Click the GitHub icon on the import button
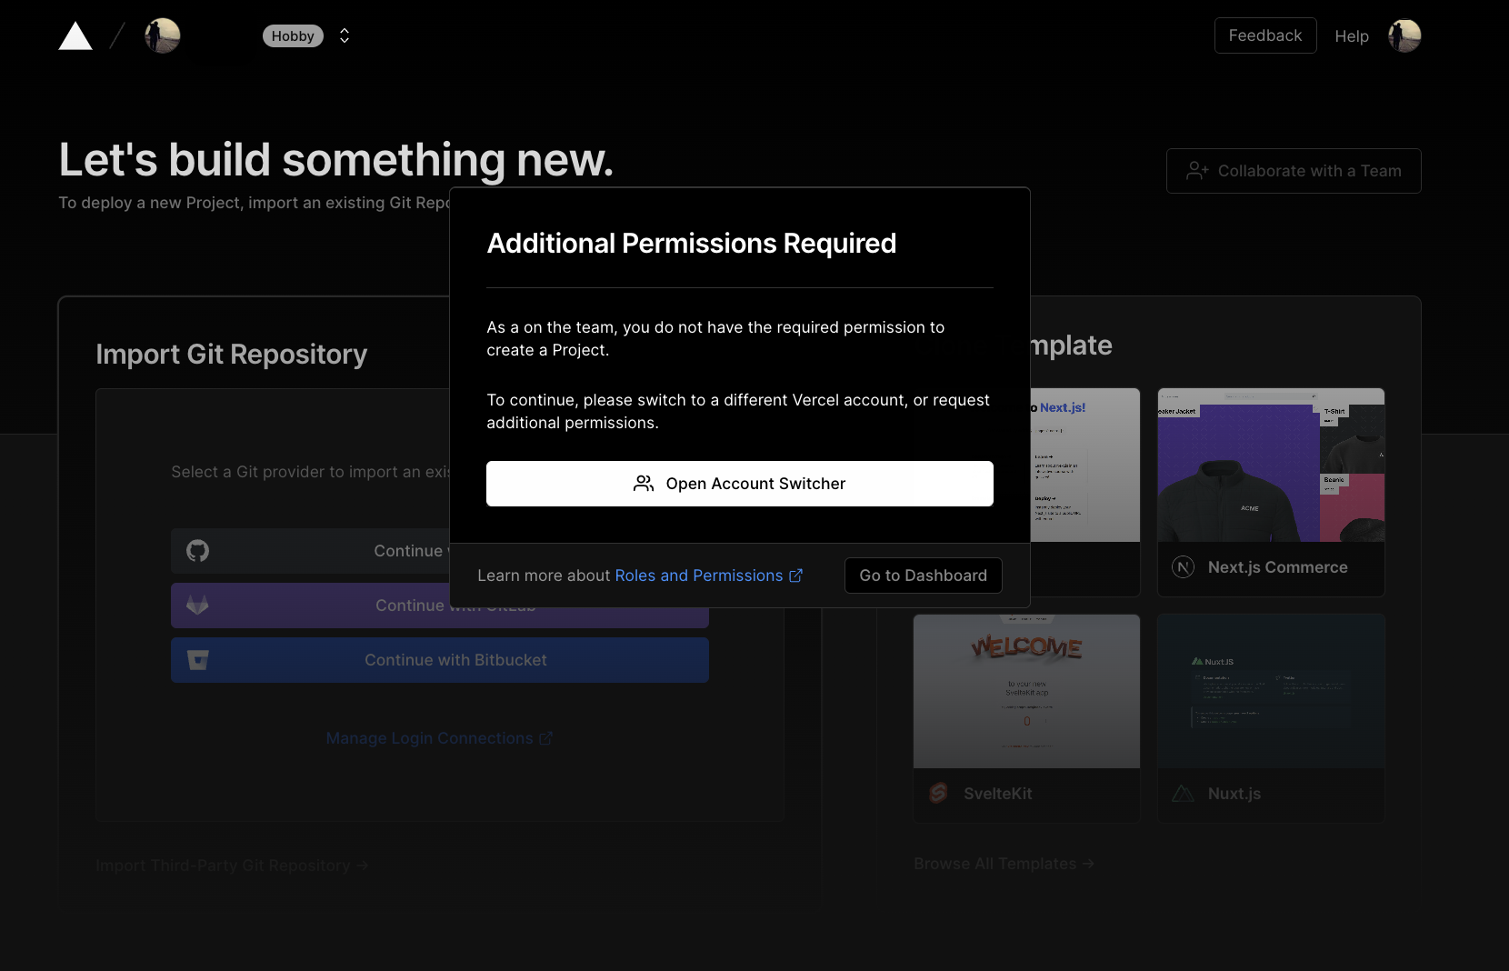 (197, 551)
